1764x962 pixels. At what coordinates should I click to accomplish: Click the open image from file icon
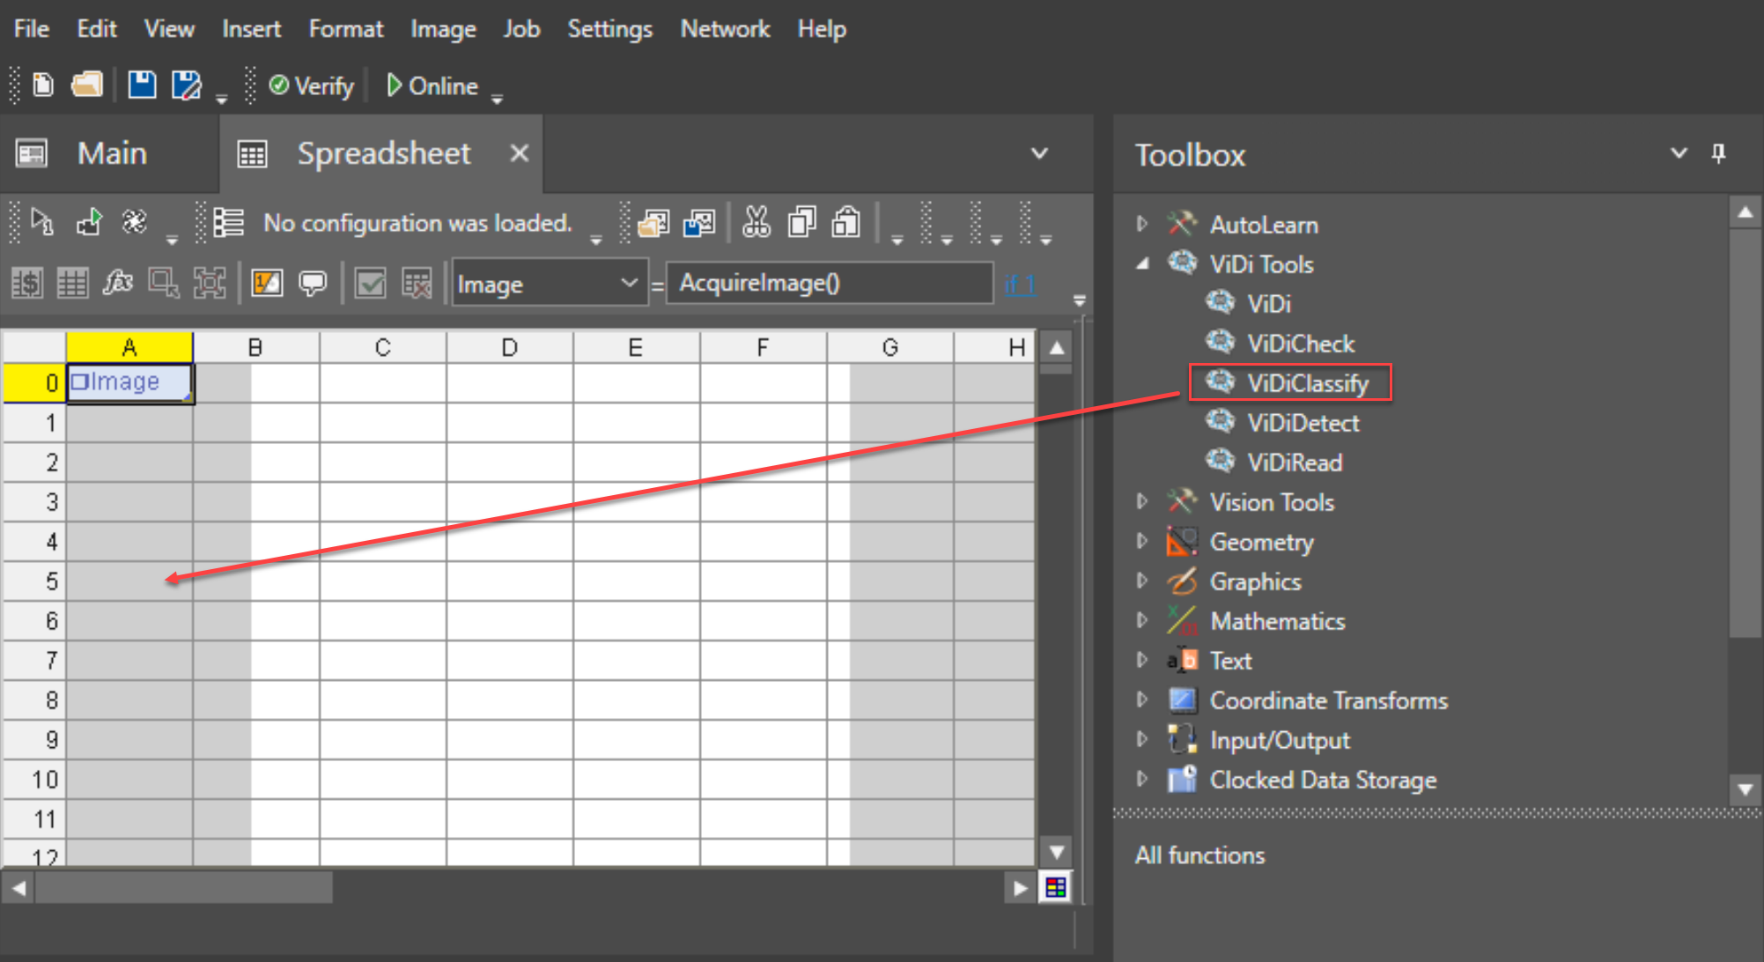tap(653, 223)
